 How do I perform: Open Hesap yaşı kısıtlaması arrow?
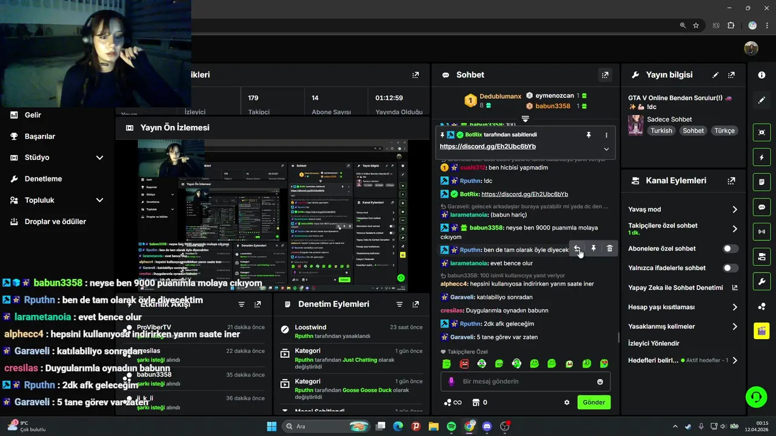[735, 307]
